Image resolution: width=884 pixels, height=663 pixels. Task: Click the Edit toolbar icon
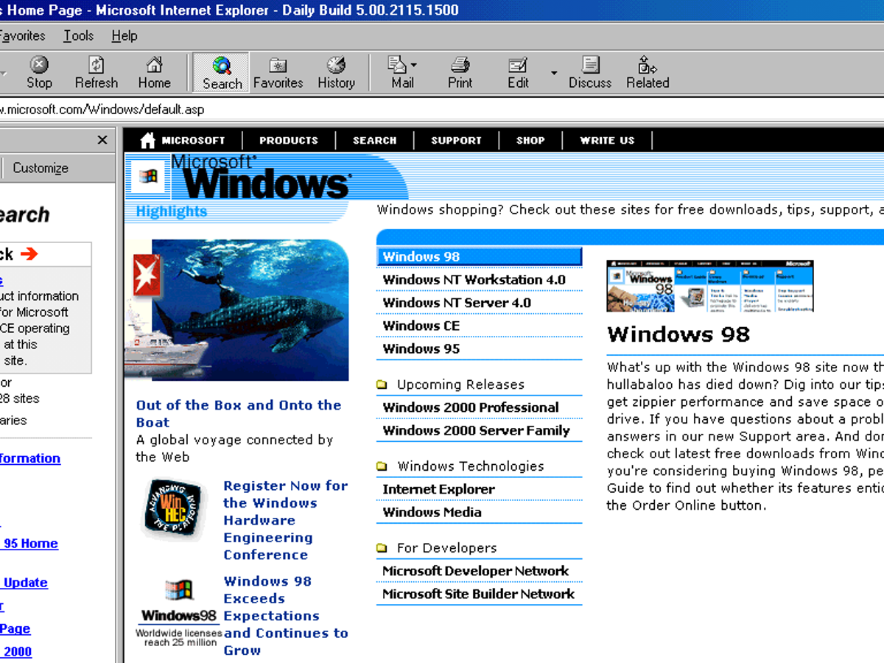click(518, 66)
